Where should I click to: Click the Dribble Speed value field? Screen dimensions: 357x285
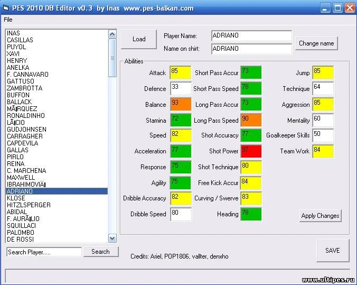pyautogui.click(x=181, y=214)
